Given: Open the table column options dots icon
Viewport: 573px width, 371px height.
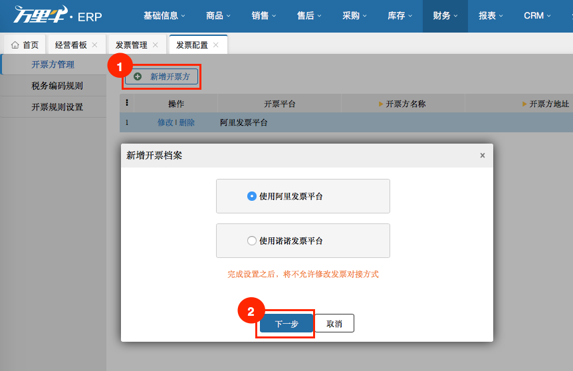Looking at the screenshot, I should point(127,102).
